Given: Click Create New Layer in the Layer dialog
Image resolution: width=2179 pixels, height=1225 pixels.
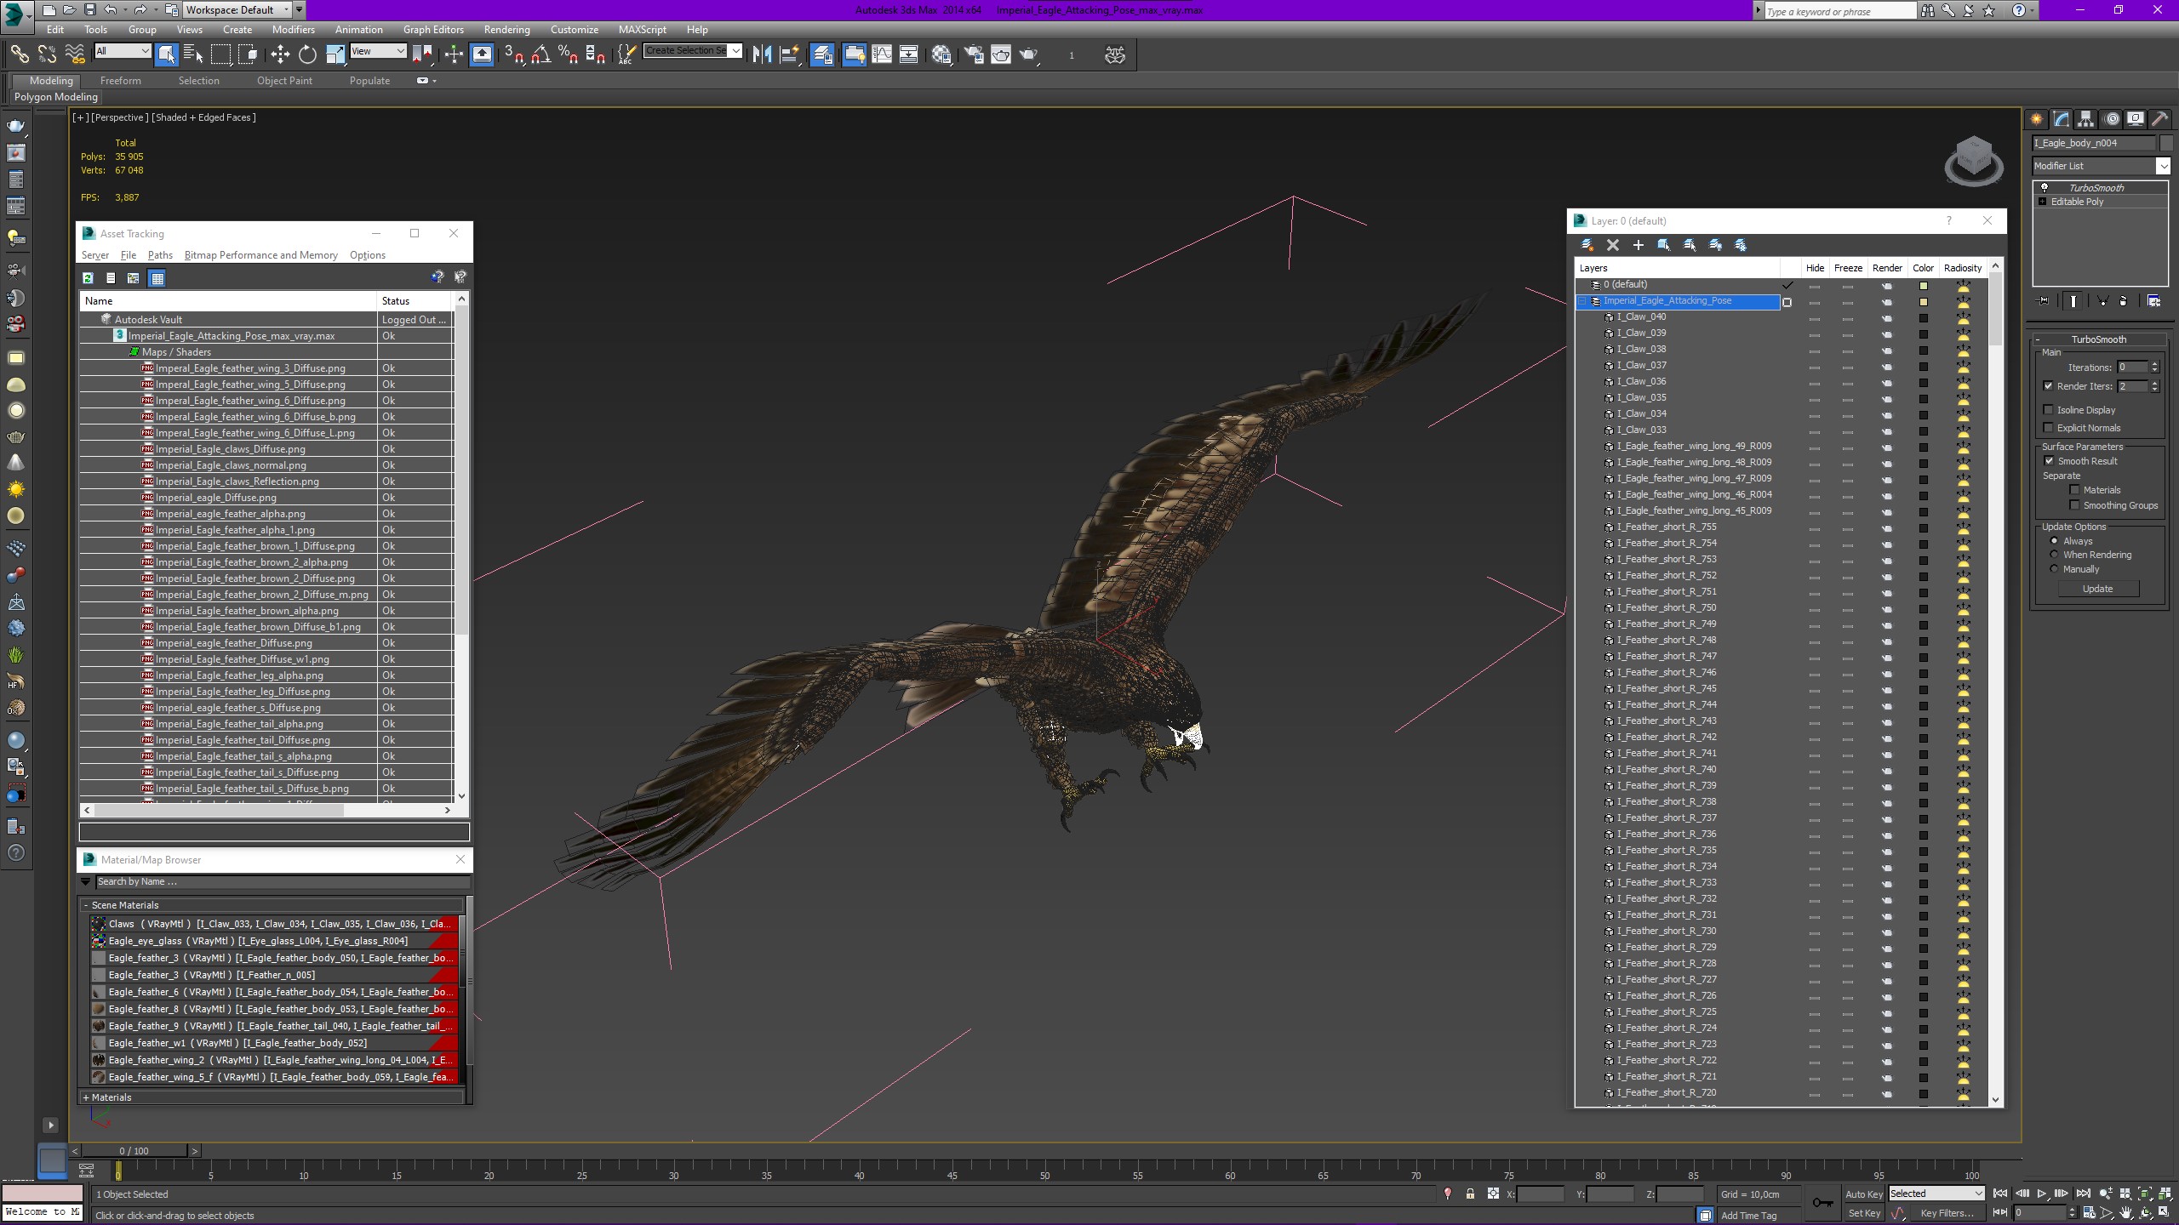Looking at the screenshot, I should pyautogui.click(x=1587, y=245).
